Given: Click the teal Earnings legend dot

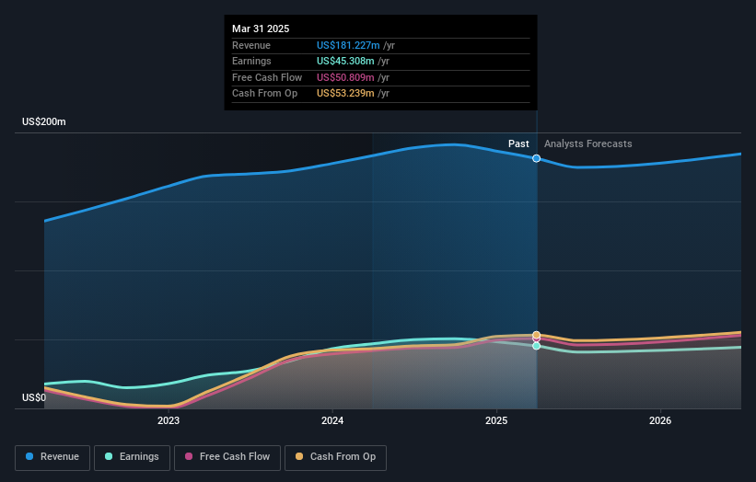Looking at the screenshot, I should tap(109, 456).
